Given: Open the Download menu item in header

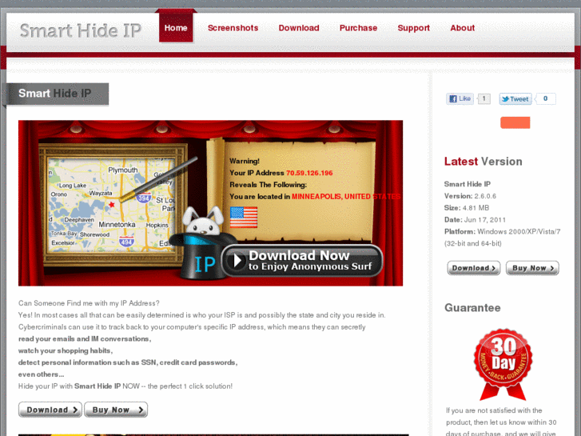Looking at the screenshot, I should pos(299,28).
